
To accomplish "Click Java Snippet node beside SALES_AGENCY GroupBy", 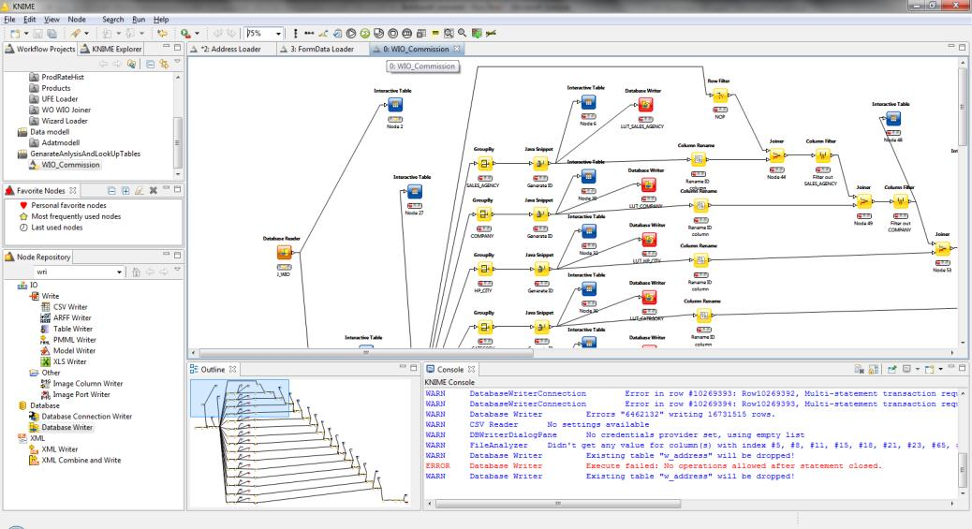I will pos(540,163).
